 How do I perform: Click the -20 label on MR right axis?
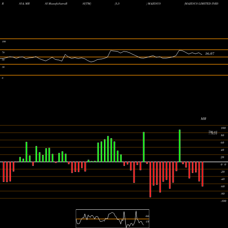tap(223, 172)
